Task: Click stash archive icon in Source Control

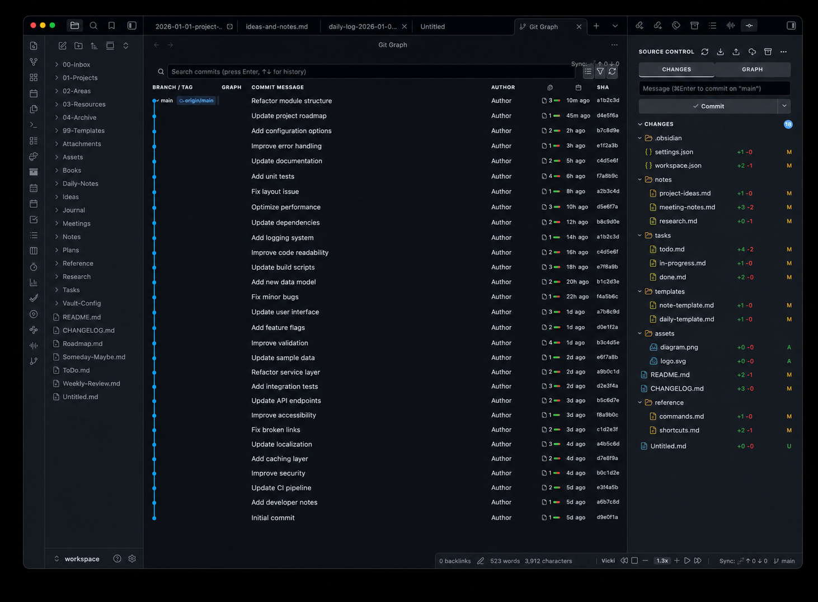Action: (x=768, y=51)
